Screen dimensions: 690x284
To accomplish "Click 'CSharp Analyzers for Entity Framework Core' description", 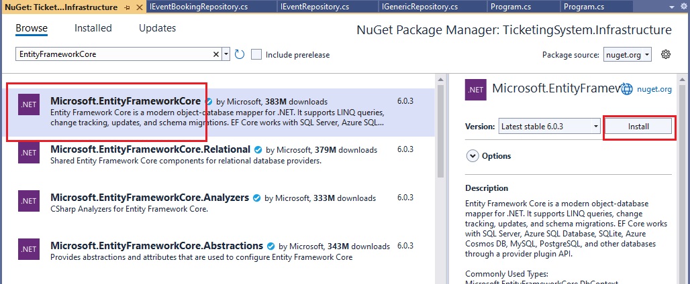I will point(129,209).
